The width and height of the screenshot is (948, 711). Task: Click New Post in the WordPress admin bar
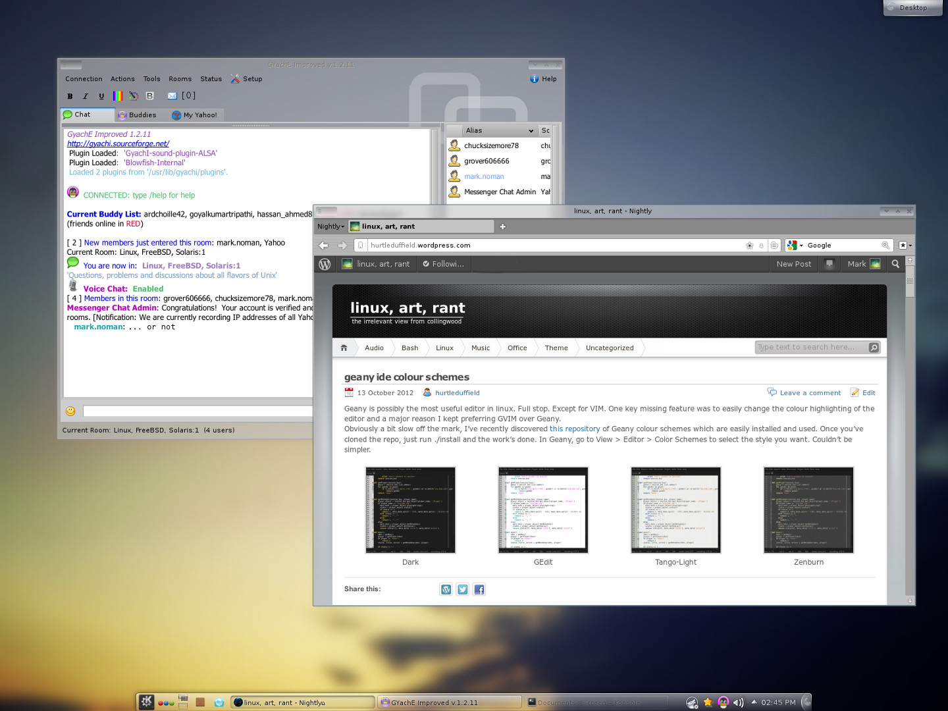pyautogui.click(x=794, y=264)
